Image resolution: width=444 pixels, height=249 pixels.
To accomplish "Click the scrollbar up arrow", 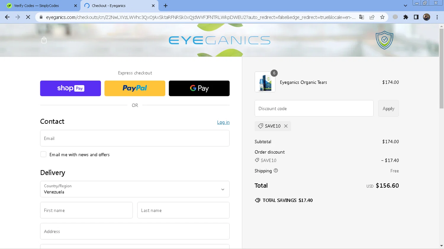I will tap(441, 26).
